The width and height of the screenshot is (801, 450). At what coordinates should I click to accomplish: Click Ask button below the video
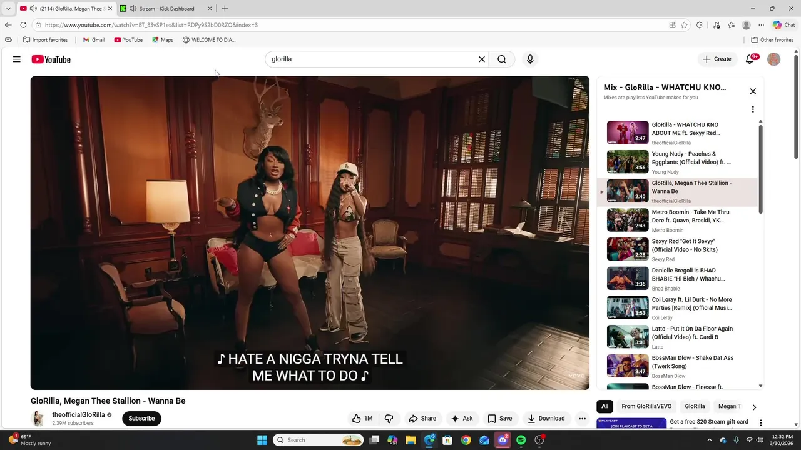tap(462, 419)
